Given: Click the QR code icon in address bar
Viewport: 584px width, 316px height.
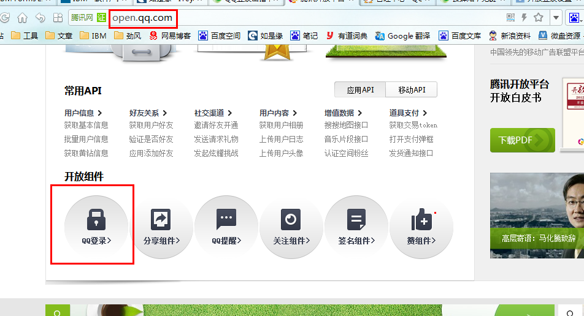Looking at the screenshot, I should (x=510, y=18).
